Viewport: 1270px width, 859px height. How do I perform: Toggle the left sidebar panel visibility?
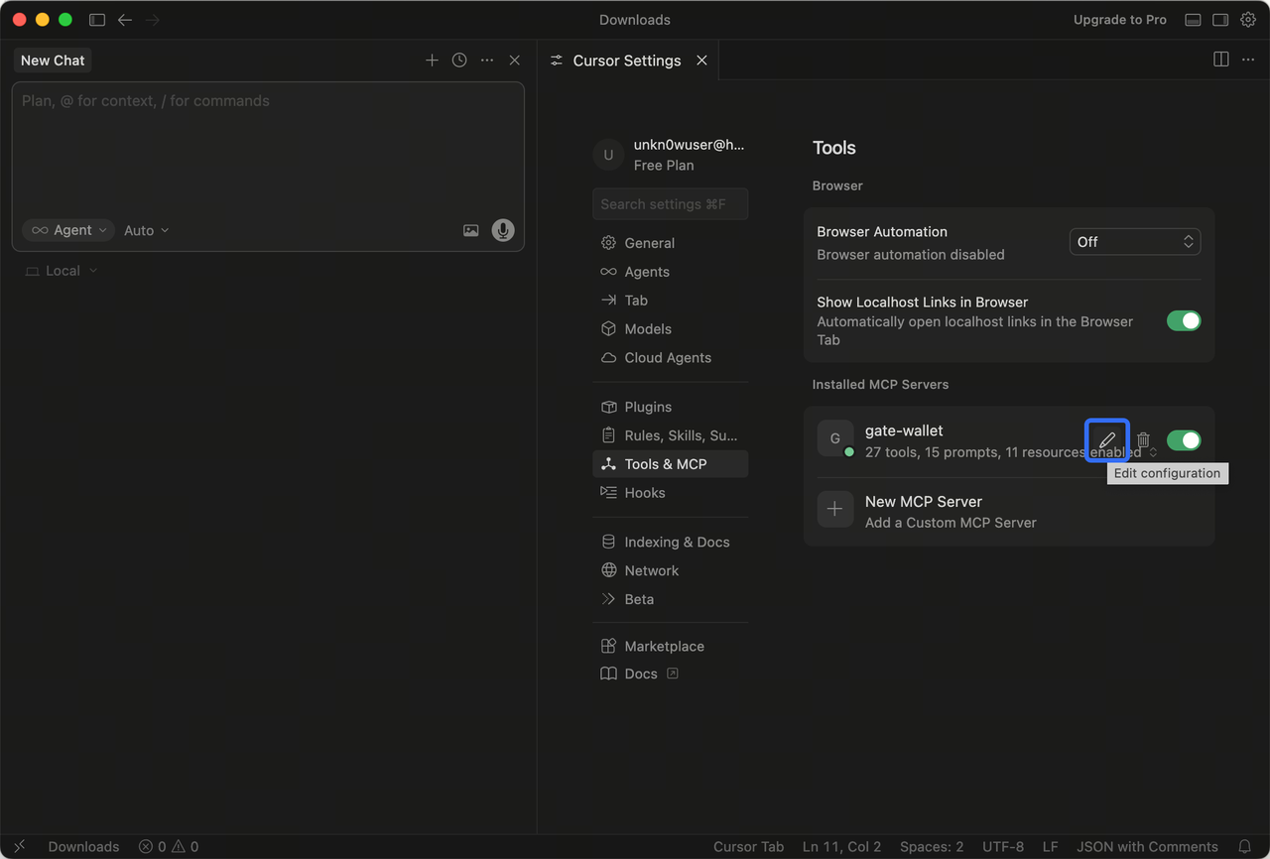point(97,20)
